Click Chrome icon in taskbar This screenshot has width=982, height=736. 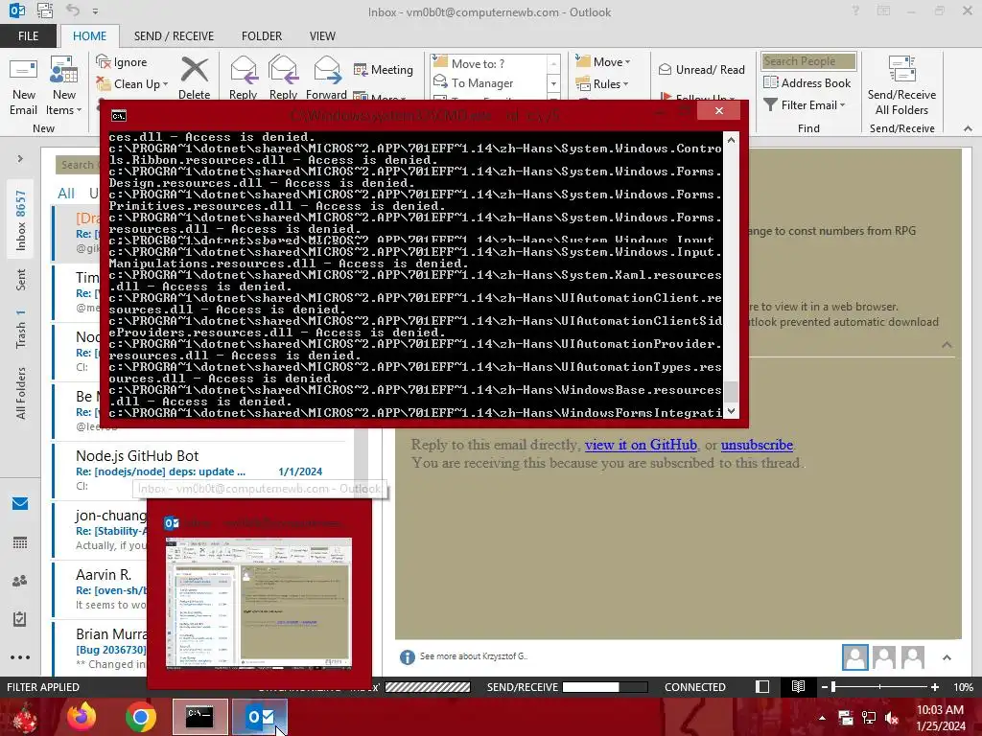click(x=140, y=717)
